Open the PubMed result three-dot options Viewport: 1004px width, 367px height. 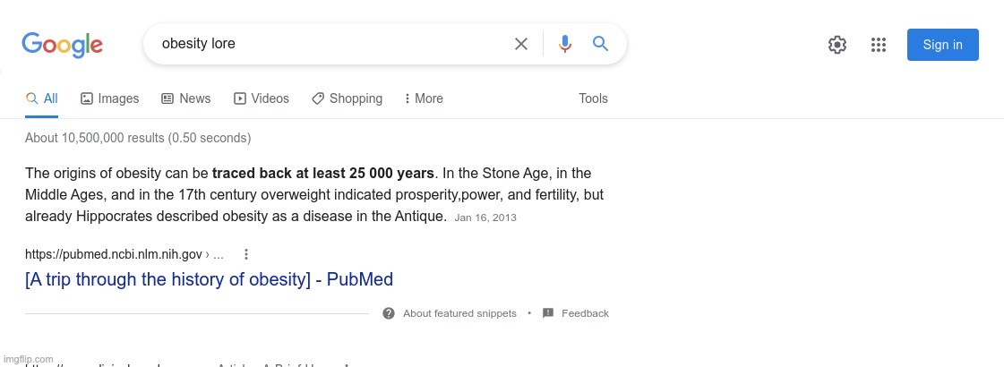(x=246, y=254)
